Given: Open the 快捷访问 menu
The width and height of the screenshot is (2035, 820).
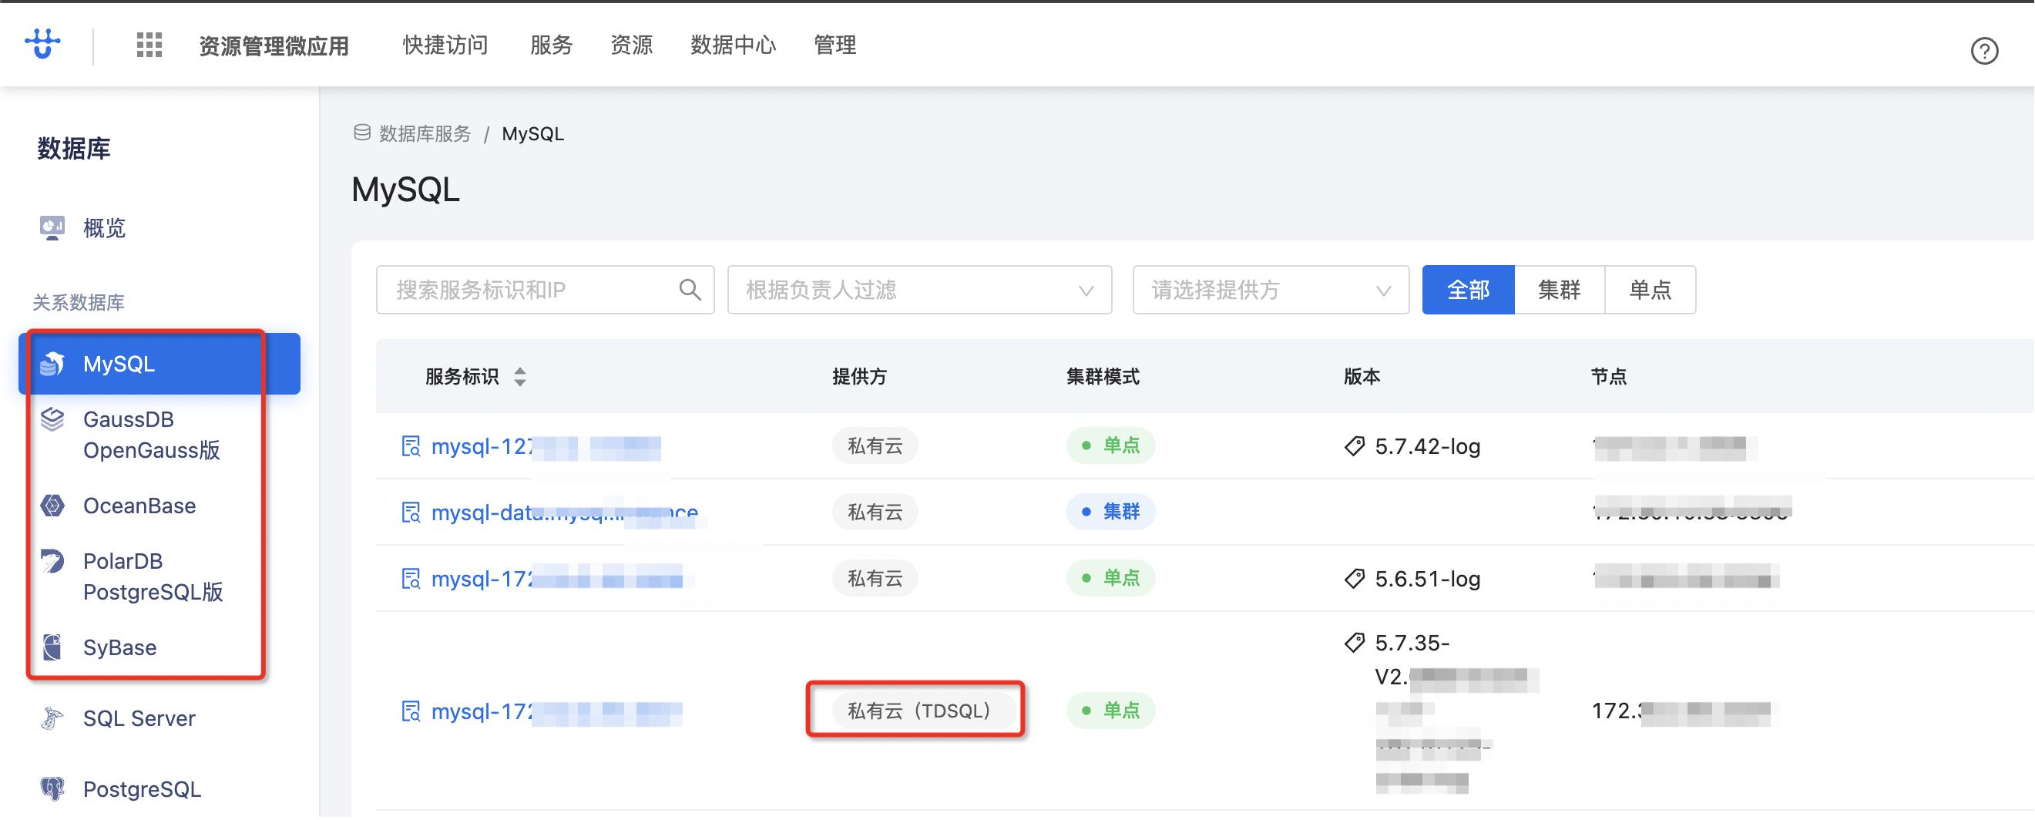Looking at the screenshot, I should coord(445,45).
